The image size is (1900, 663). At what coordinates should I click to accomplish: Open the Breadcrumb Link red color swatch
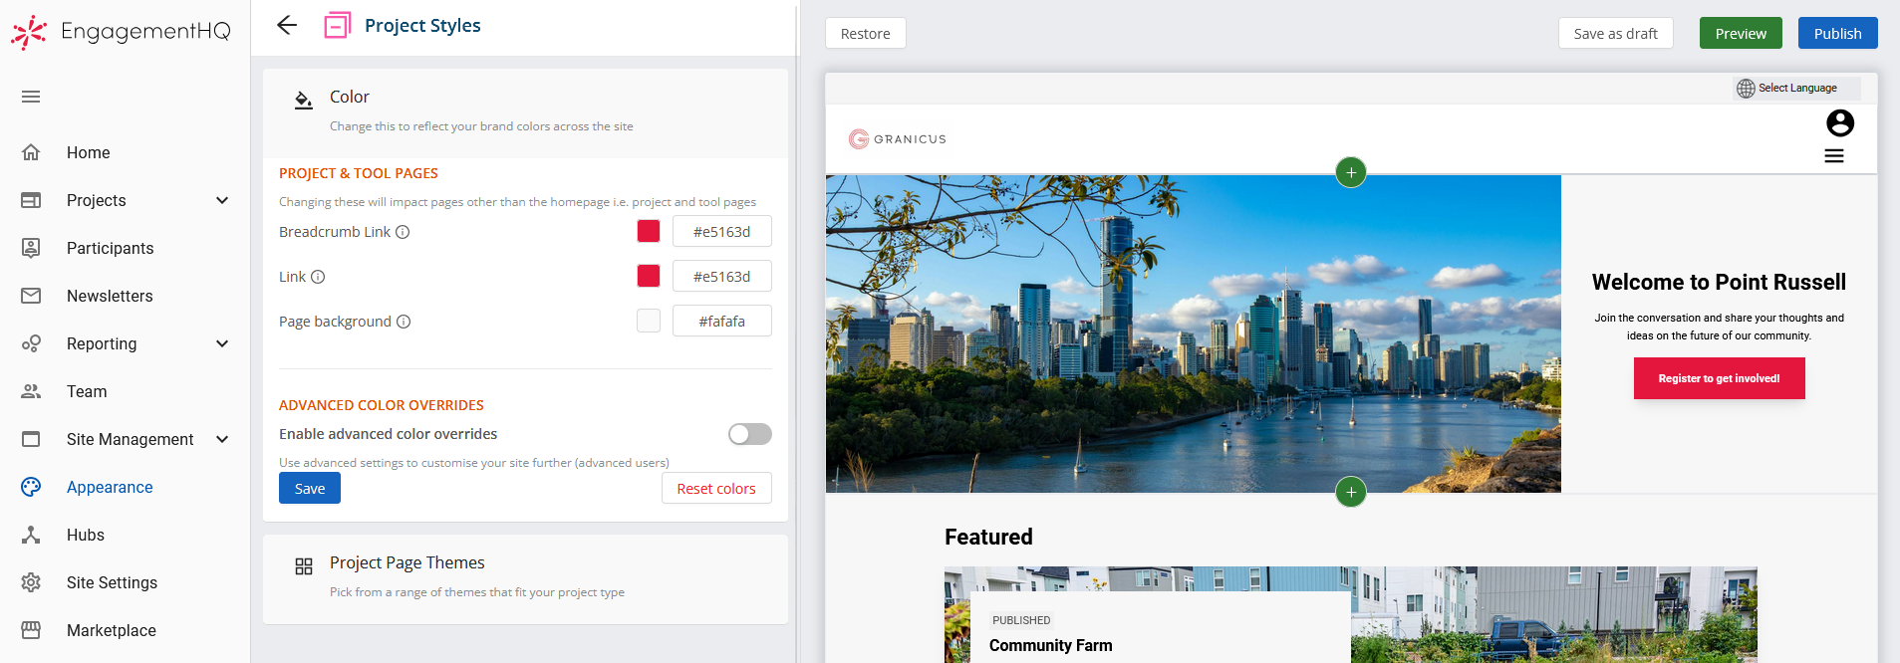click(649, 231)
